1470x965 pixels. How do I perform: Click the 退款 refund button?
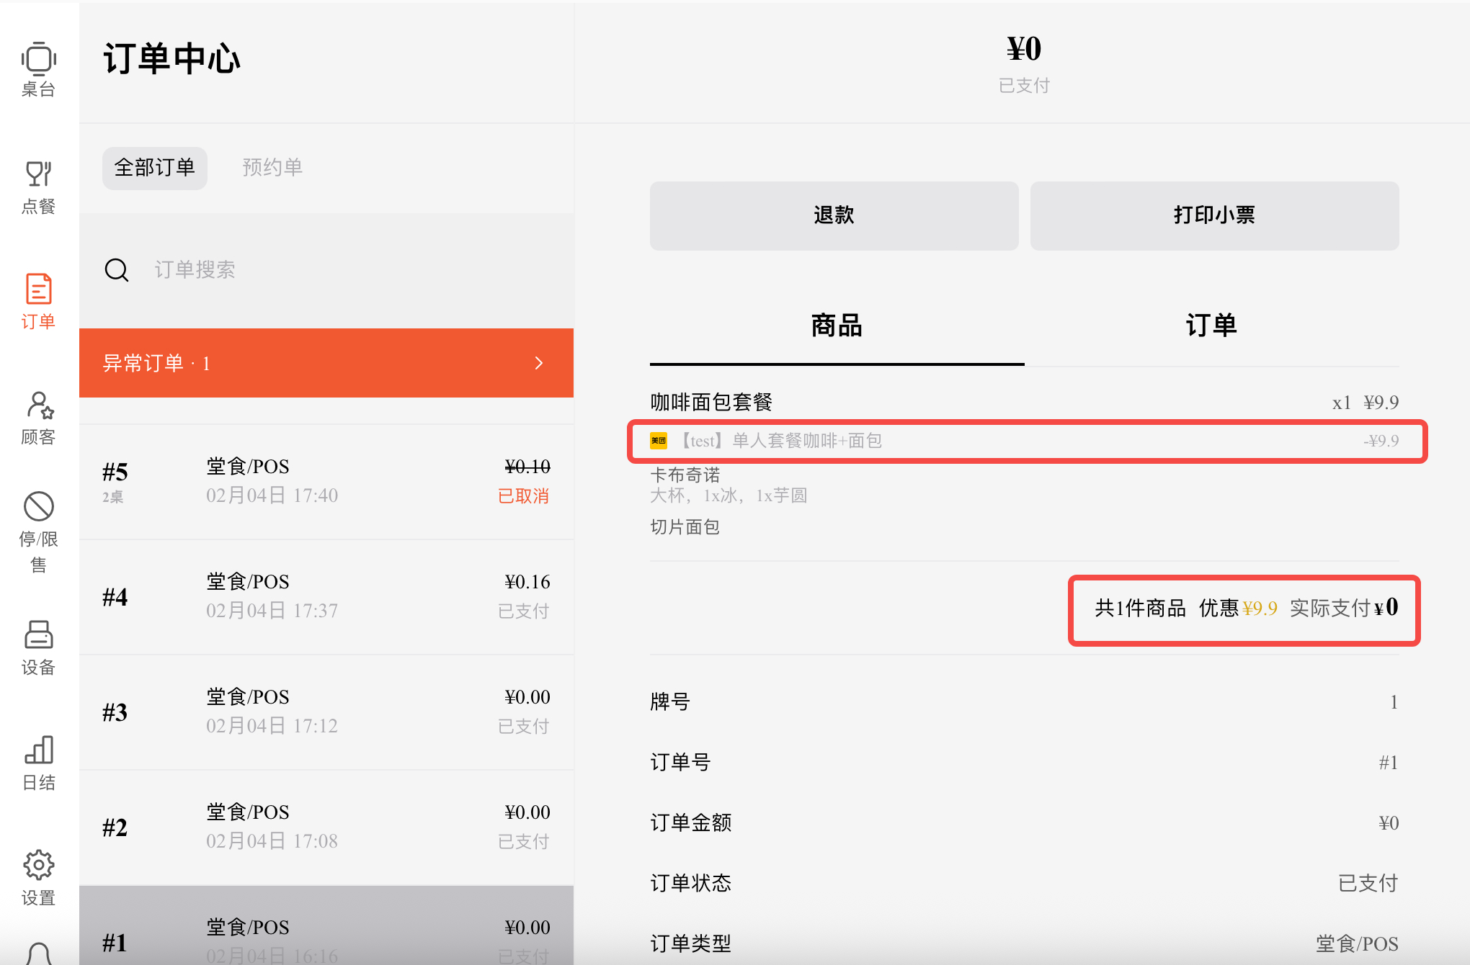(x=834, y=216)
